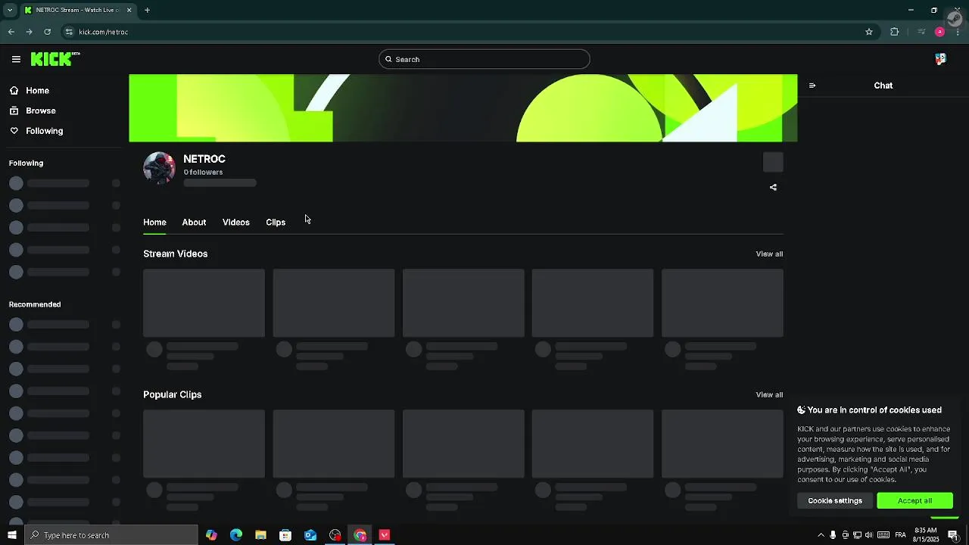This screenshot has width=969, height=545.
Task: Click Accept all cookies button
Action: (914, 500)
